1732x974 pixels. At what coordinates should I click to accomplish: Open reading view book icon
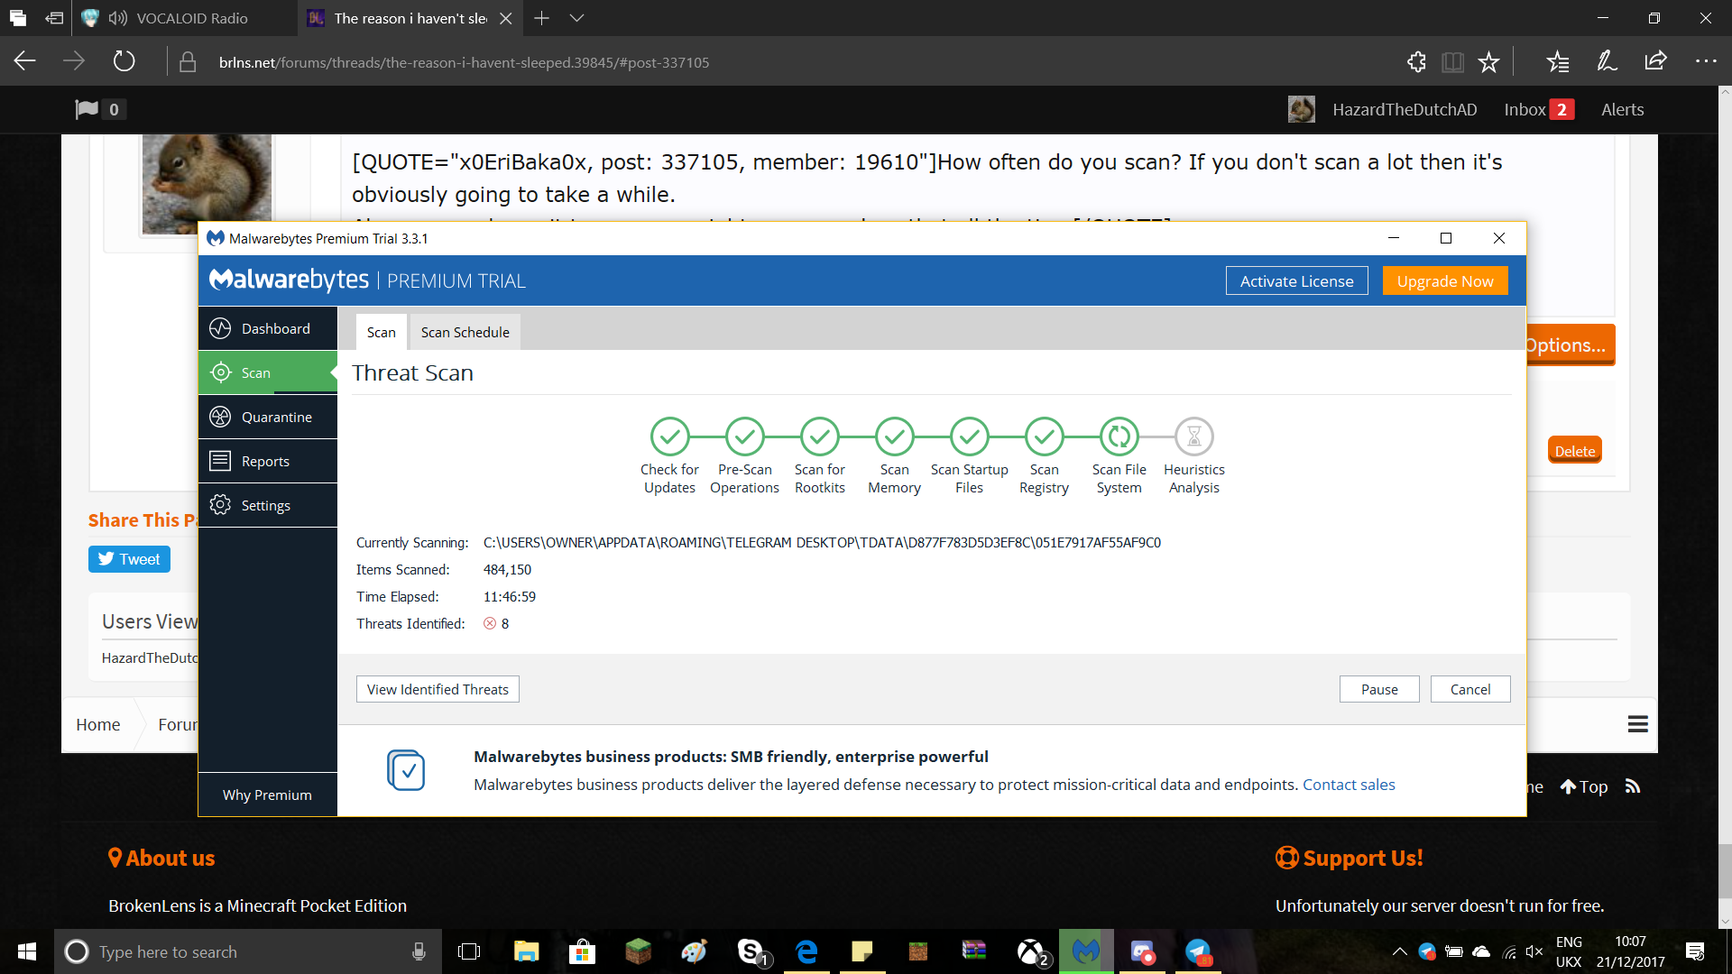(x=1452, y=61)
